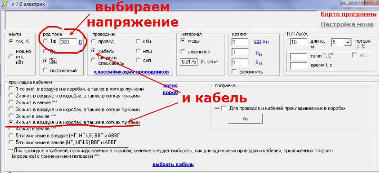Click the resistivity field showing 0,0175
Screen dimensions: 379x173
[188, 62]
